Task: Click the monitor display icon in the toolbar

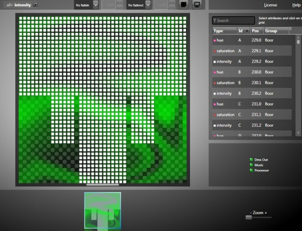Action: click(x=197, y=5)
